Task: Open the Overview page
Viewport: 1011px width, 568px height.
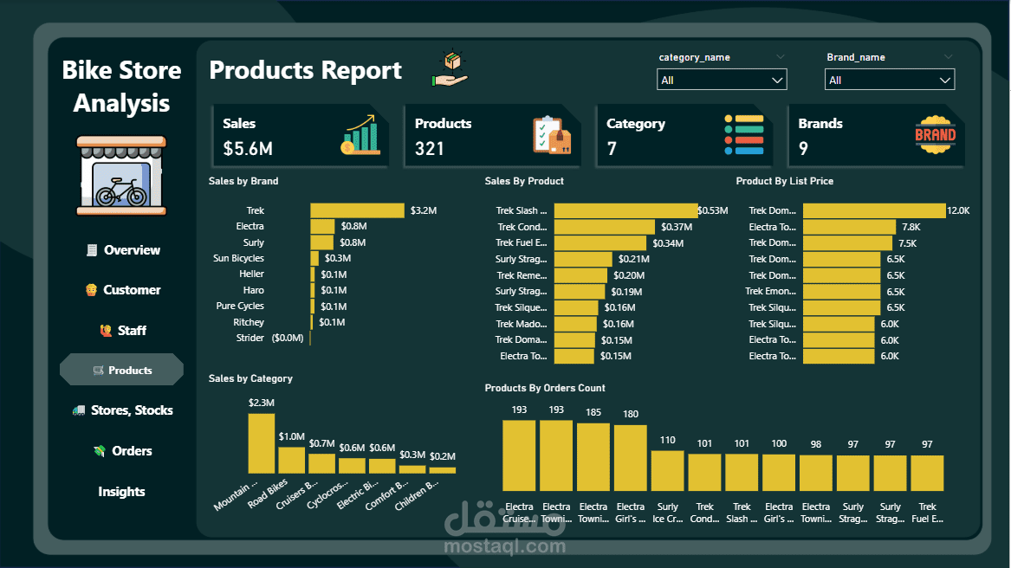Action: [x=132, y=250]
